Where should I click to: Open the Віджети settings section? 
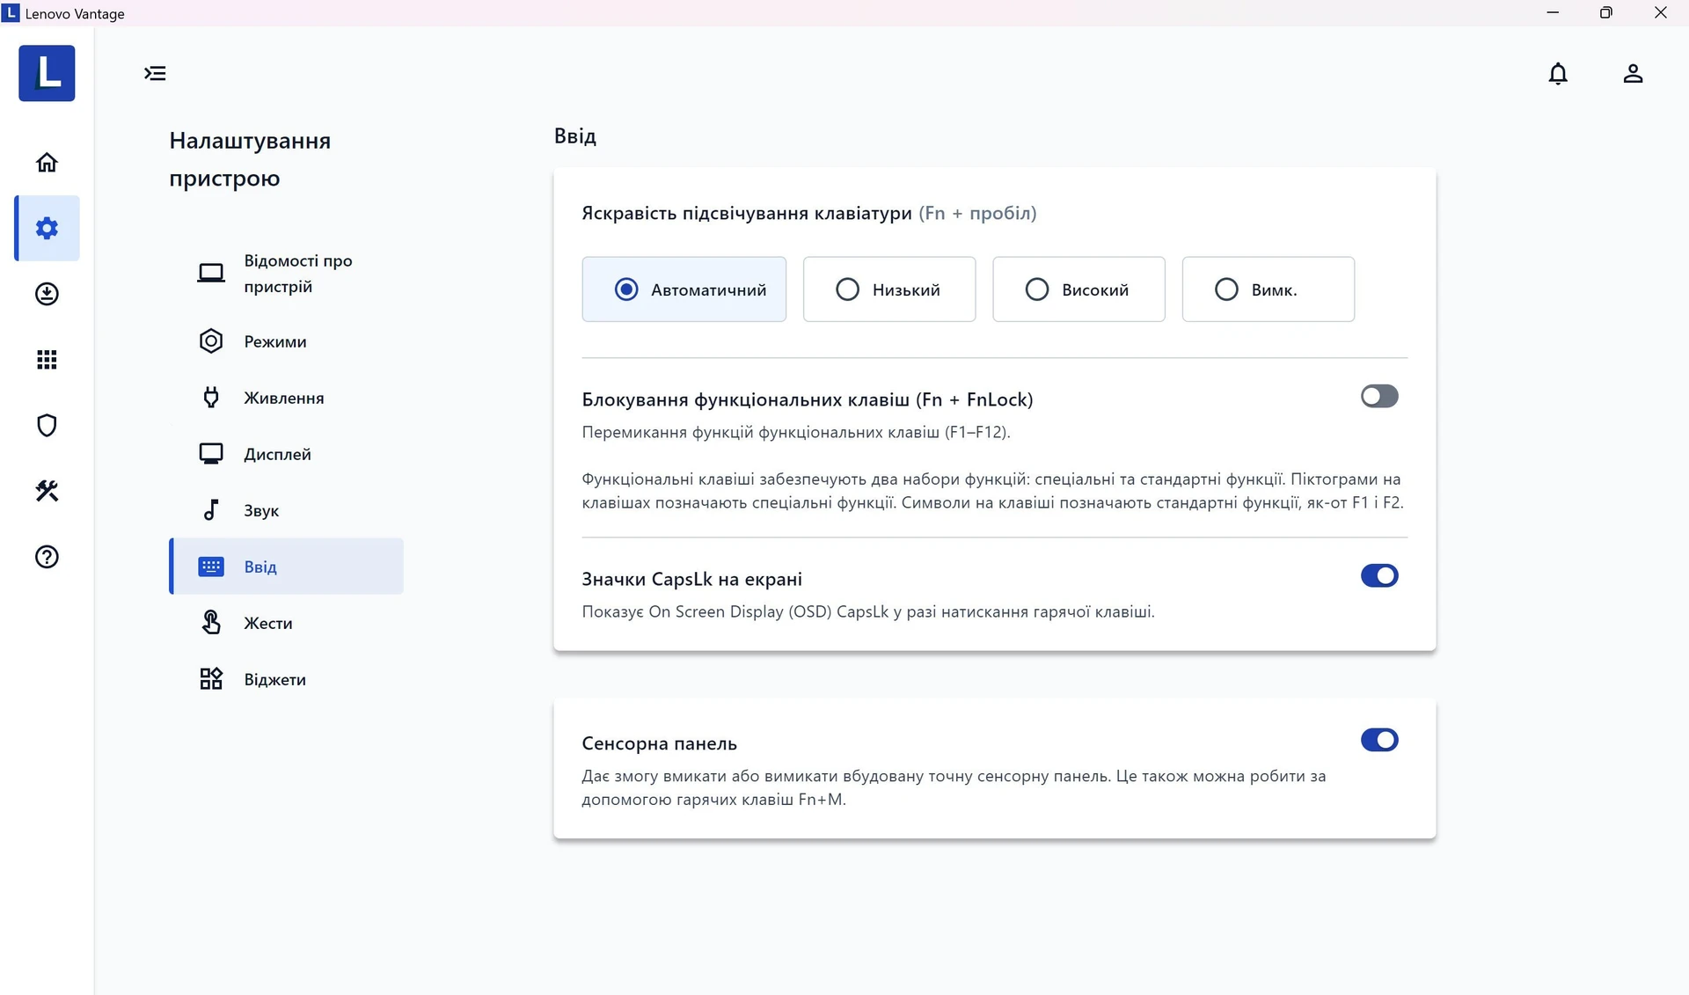point(286,679)
